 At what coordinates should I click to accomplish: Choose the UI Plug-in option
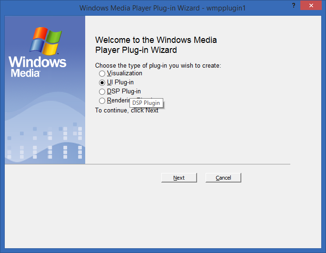click(x=116, y=82)
